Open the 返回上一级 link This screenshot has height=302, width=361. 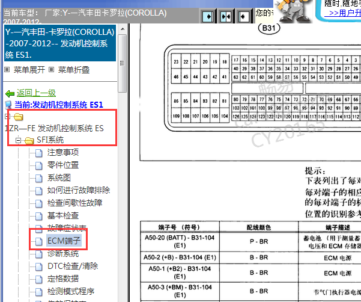tap(36, 93)
